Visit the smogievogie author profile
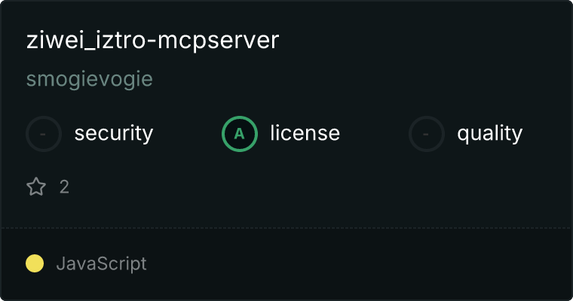Viewport: 573px width, 301px height. (x=90, y=79)
